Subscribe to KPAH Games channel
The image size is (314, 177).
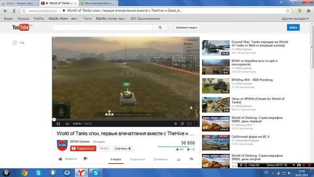[83, 148]
